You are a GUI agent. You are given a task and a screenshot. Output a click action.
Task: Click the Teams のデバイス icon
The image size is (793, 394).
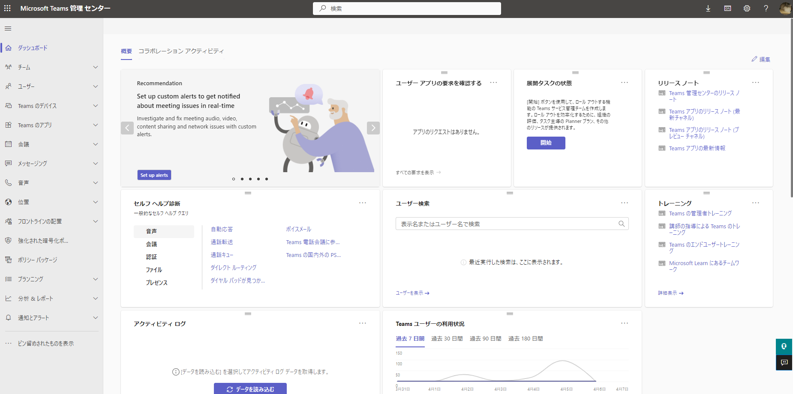point(9,106)
